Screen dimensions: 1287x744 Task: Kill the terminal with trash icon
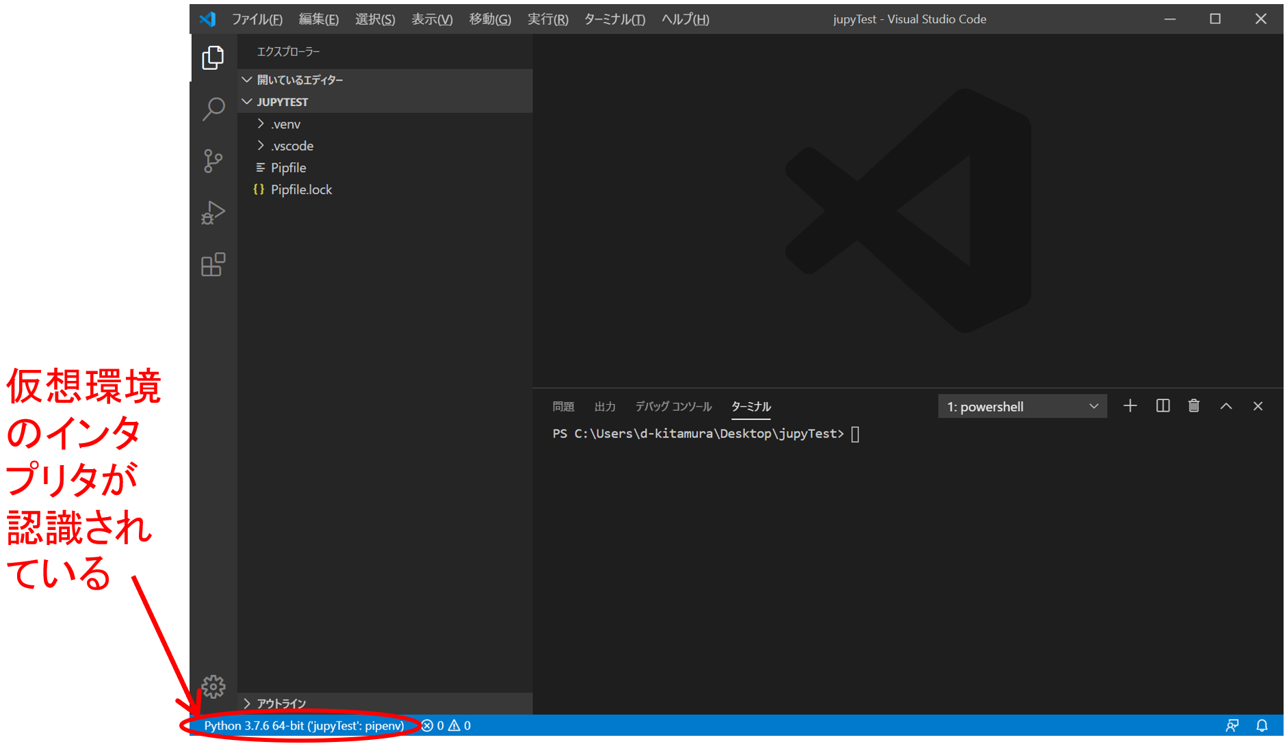click(x=1194, y=406)
